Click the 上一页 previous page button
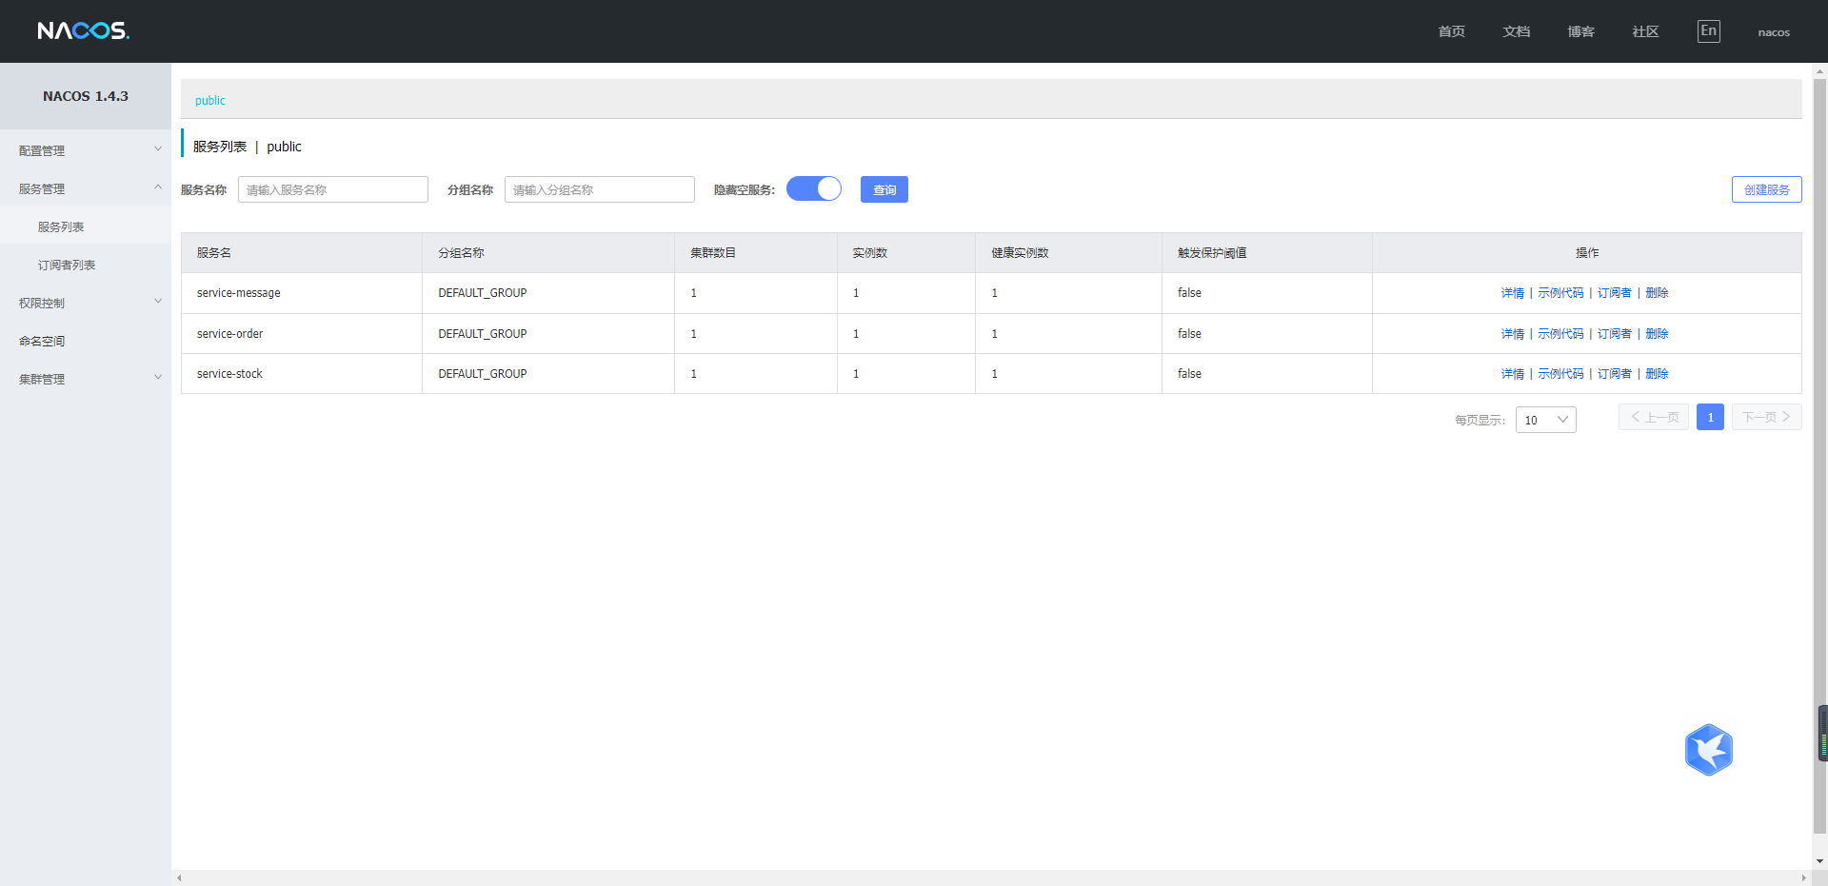This screenshot has height=886, width=1828. click(1654, 417)
